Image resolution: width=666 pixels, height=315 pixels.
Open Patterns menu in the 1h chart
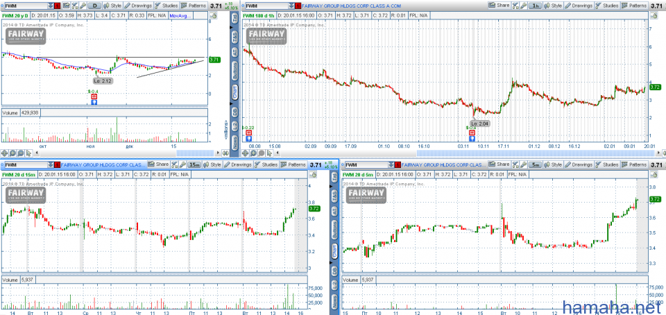pyautogui.click(x=634, y=6)
